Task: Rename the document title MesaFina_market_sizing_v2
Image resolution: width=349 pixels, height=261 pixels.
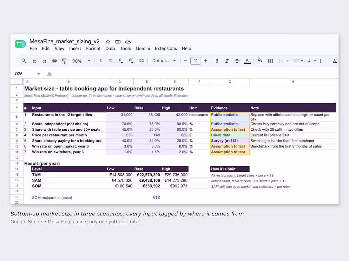Action: [64, 41]
